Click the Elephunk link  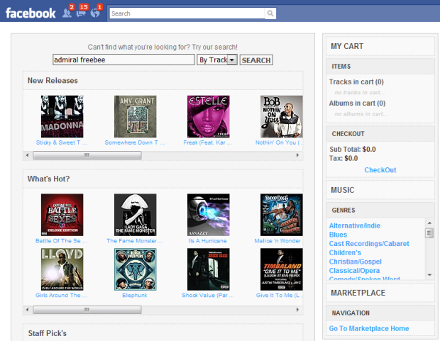[x=135, y=295]
